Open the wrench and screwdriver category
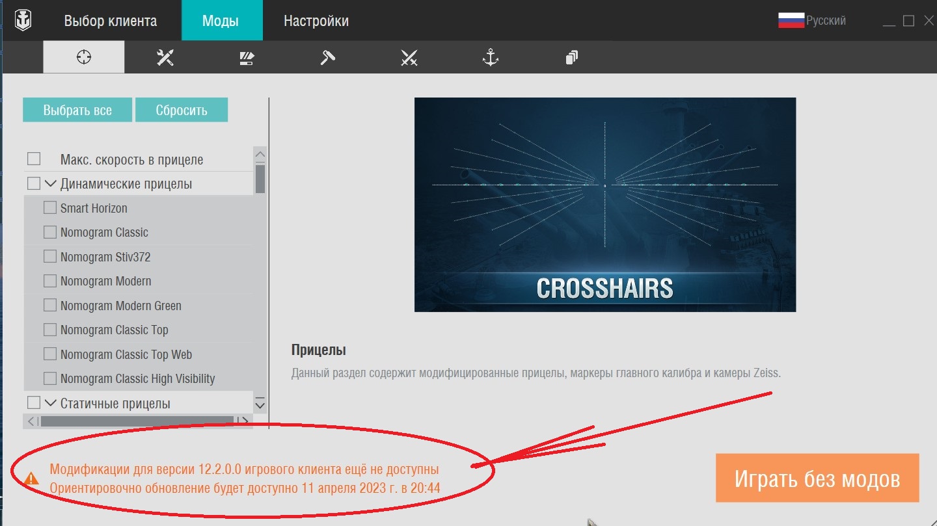The width and height of the screenshot is (937, 526). (165, 57)
